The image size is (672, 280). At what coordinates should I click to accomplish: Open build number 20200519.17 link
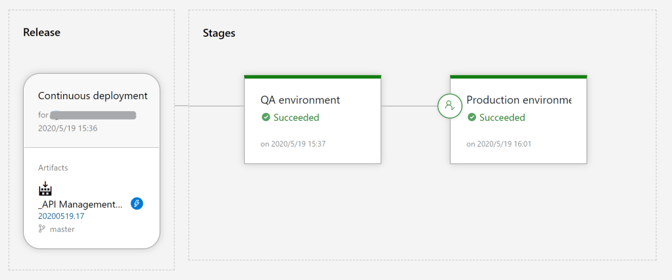pyautogui.click(x=61, y=216)
